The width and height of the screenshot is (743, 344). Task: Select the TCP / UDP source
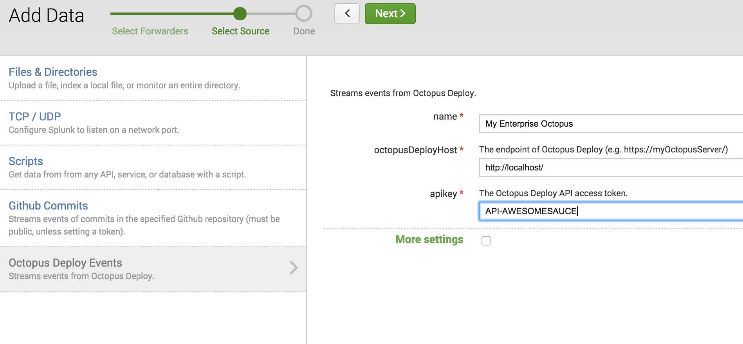click(35, 116)
